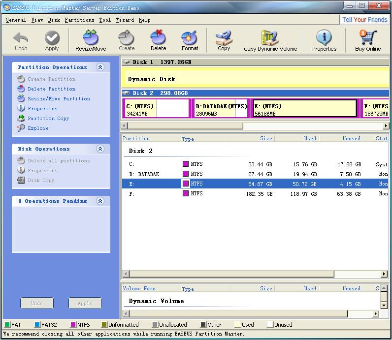This screenshot has height=340, width=392.
Task: Click the Size column header in partition list
Action: coord(253,138)
